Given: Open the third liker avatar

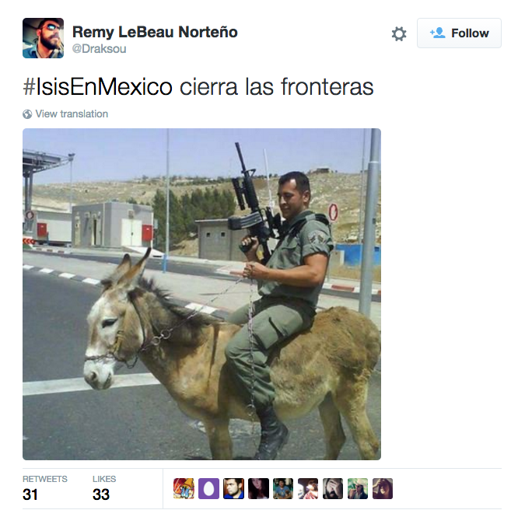Looking at the screenshot, I should pyautogui.click(x=233, y=488).
